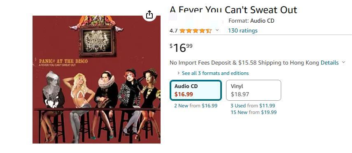Click the Vinyl $18.97 price text
The image size is (352, 153).
tap(240, 94)
